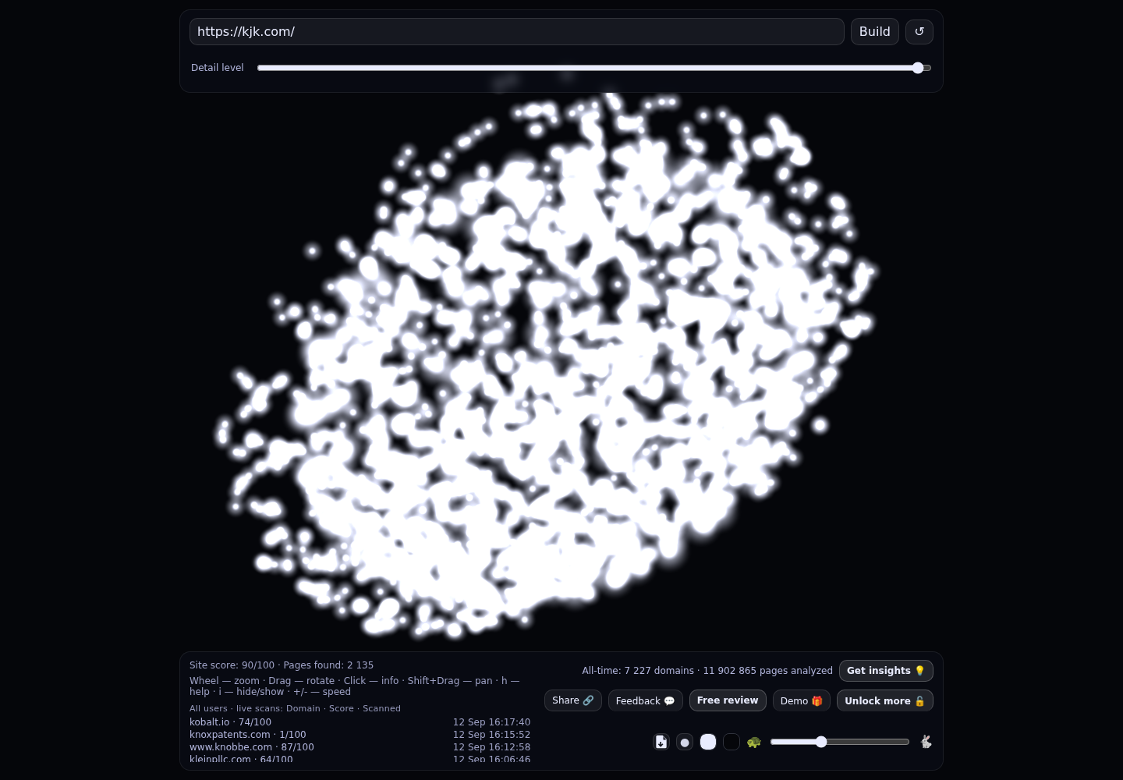Select the knoxpatents.com · 1/100 scan row
Viewport: 1123px width, 780px height.
coord(360,735)
